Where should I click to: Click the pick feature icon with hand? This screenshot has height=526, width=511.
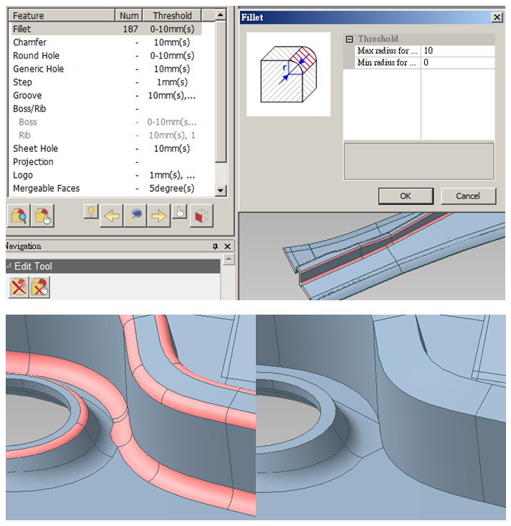(42, 216)
